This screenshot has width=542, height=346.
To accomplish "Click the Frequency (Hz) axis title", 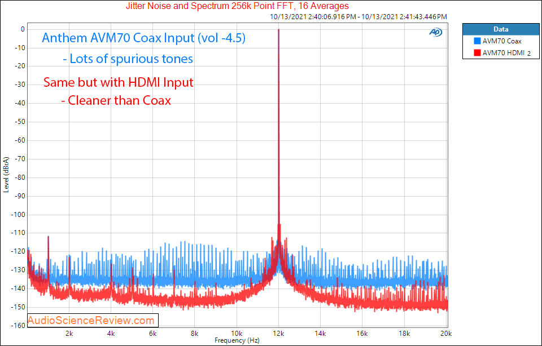I will pos(237,340).
